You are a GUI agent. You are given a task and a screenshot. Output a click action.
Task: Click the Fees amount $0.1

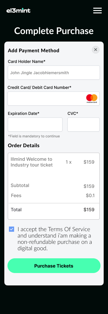pyautogui.click(x=90, y=195)
